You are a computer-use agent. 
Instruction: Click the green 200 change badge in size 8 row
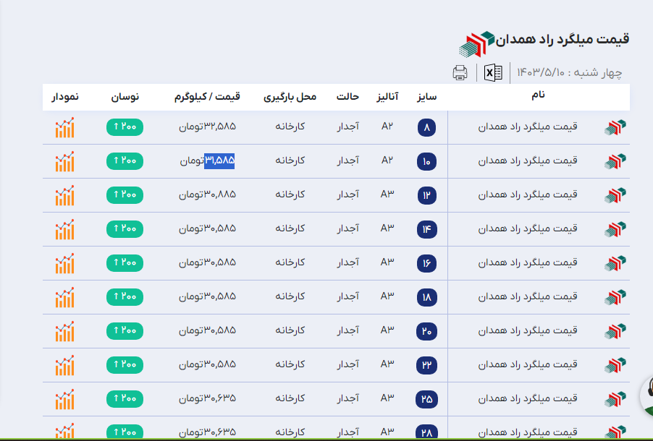coord(125,127)
